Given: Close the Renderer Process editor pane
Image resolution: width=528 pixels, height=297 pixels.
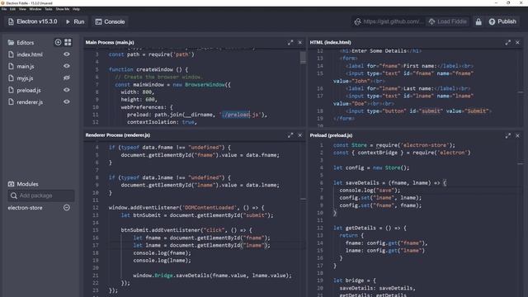Looking at the screenshot, I should point(300,135).
